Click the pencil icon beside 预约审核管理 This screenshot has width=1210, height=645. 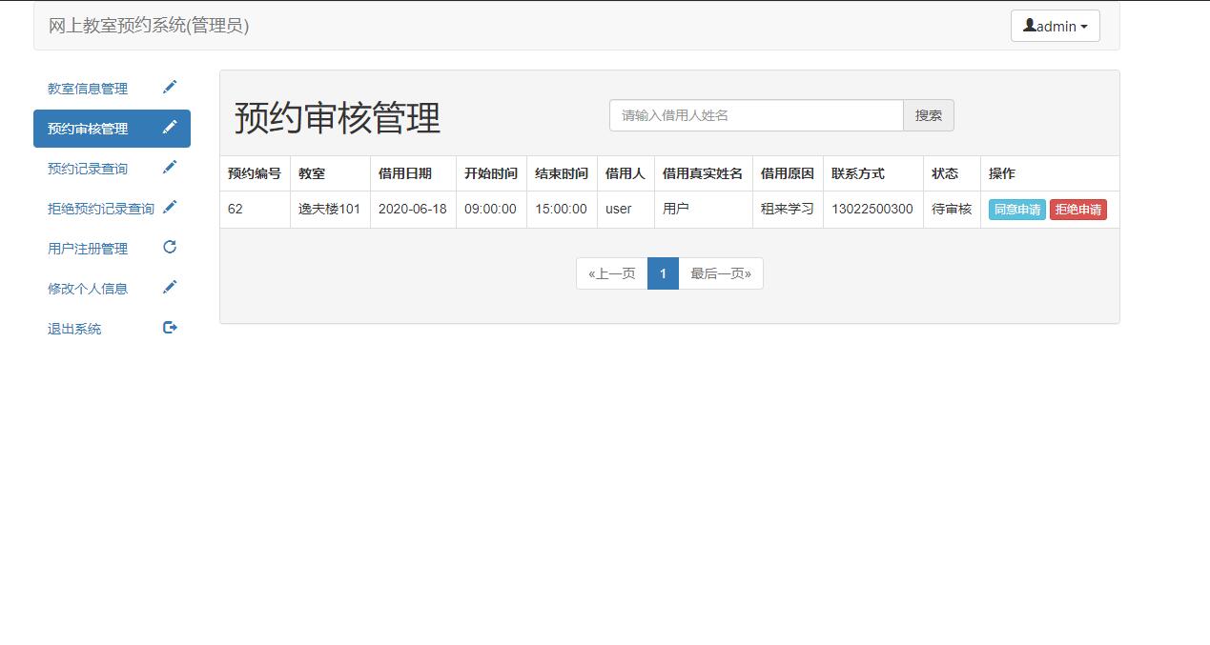[170, 127]
